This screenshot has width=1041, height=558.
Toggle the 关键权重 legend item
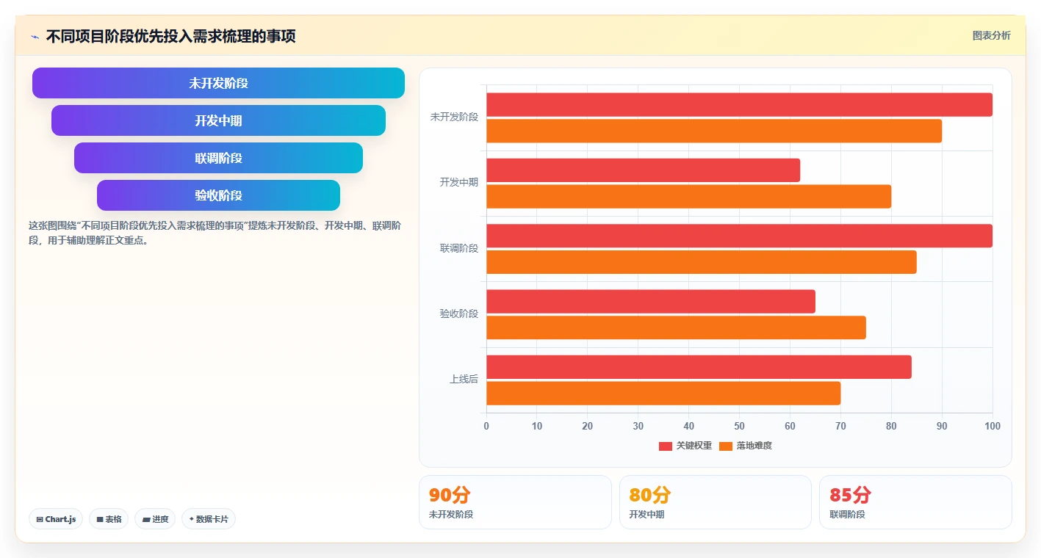click(x=685, y=446)
